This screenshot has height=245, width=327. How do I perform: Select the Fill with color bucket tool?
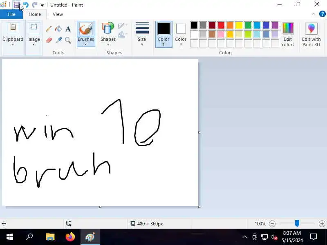click(58, 29)
